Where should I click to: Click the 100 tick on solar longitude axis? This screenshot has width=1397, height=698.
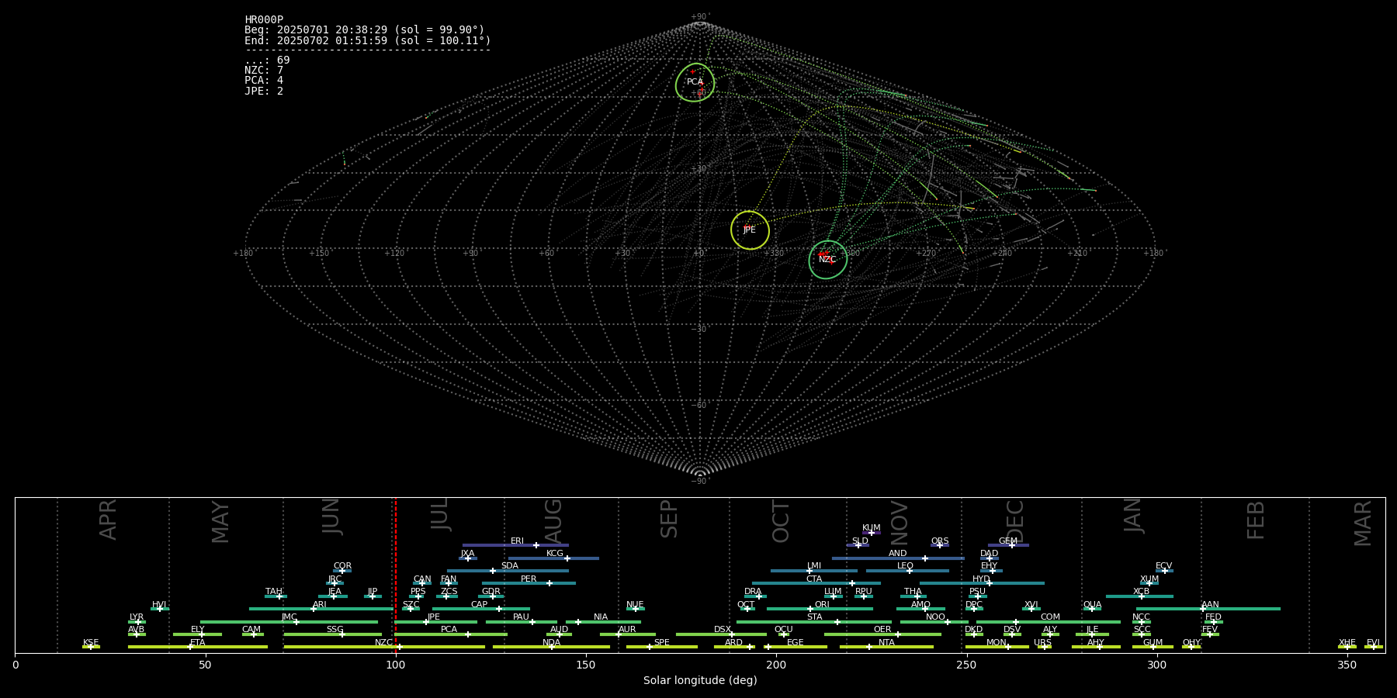396,665
